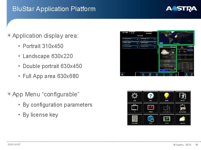Tap the search magnifier in phone toolbar
The width and height of the screenshot is (201, 150).
[x=143, y=74]
